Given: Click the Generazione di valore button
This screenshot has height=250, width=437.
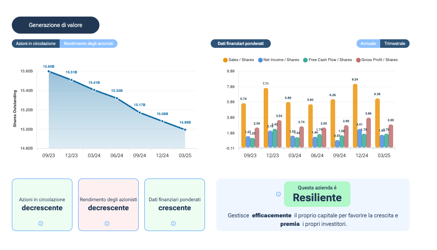Looking at the screenshot, I should coord(55,25).
